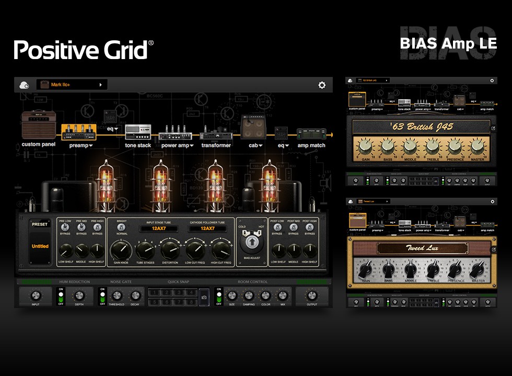Open settings gear in '63 British J45 window
Screen dimensions: 512x376
[x=492, y=81]
